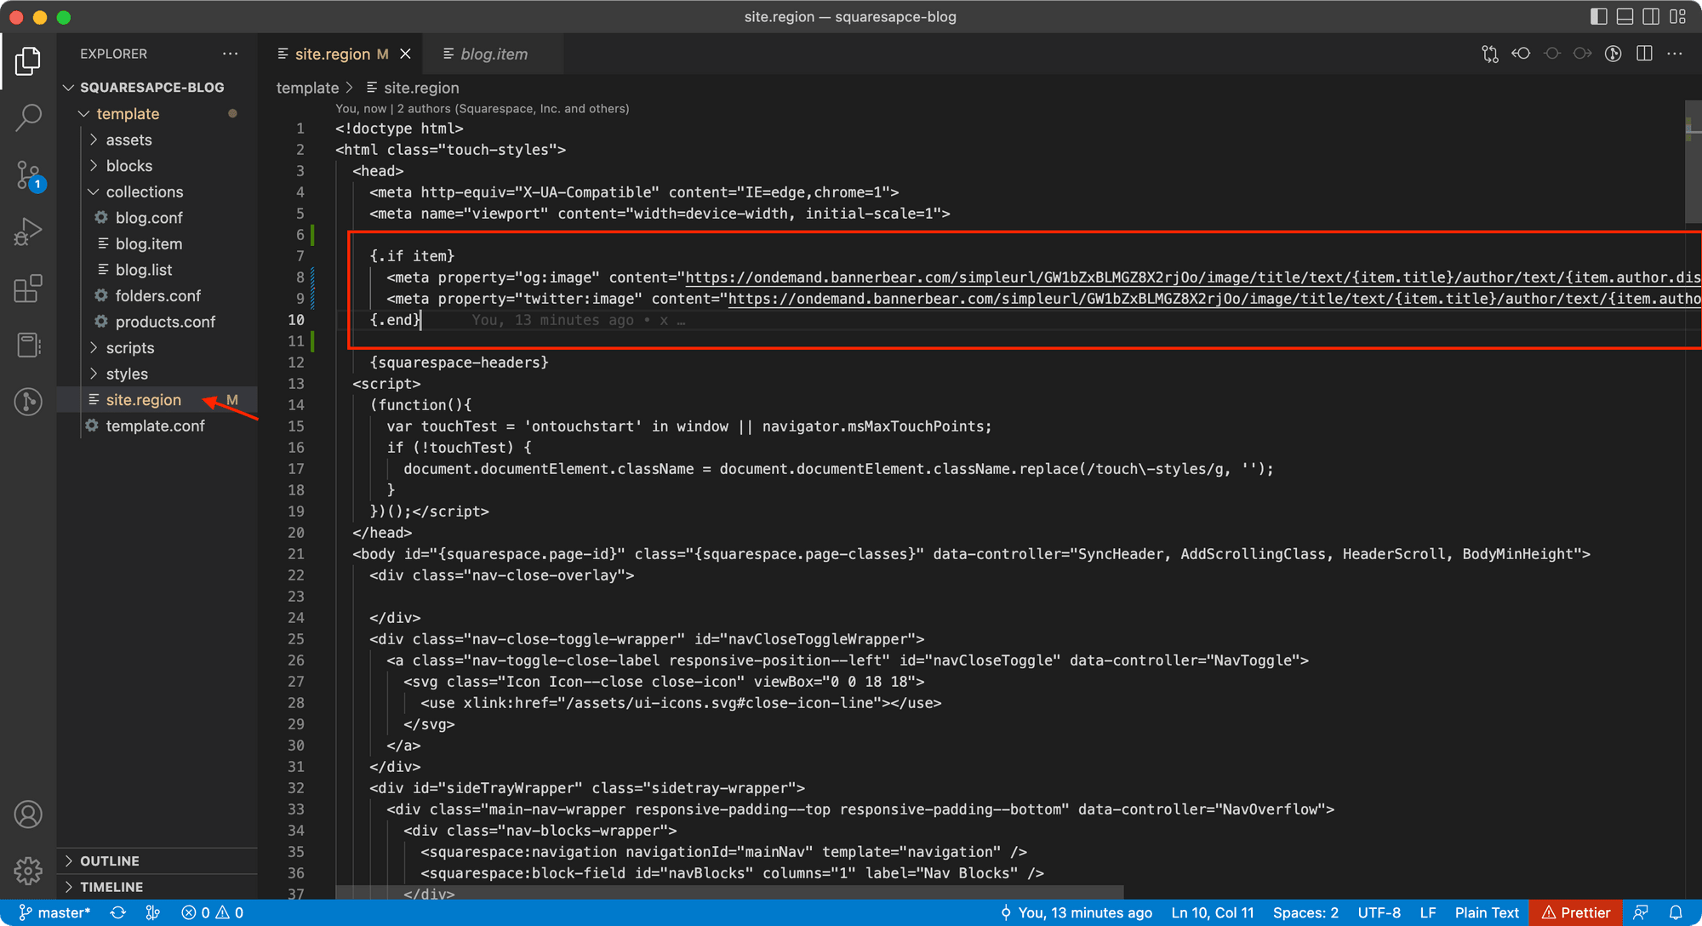1702x926 pixels.
Task: Click the open changes compare icon
Action: tap(1490, 54)
